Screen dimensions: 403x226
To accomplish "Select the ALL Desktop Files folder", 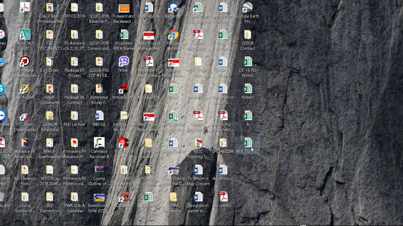I will pyautogui.click(x=25, y=169).
